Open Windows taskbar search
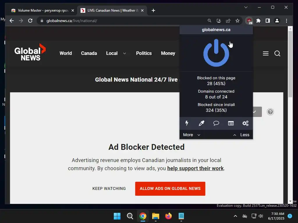Viewport: 298px width, 223px height. [x=130, y=216]
